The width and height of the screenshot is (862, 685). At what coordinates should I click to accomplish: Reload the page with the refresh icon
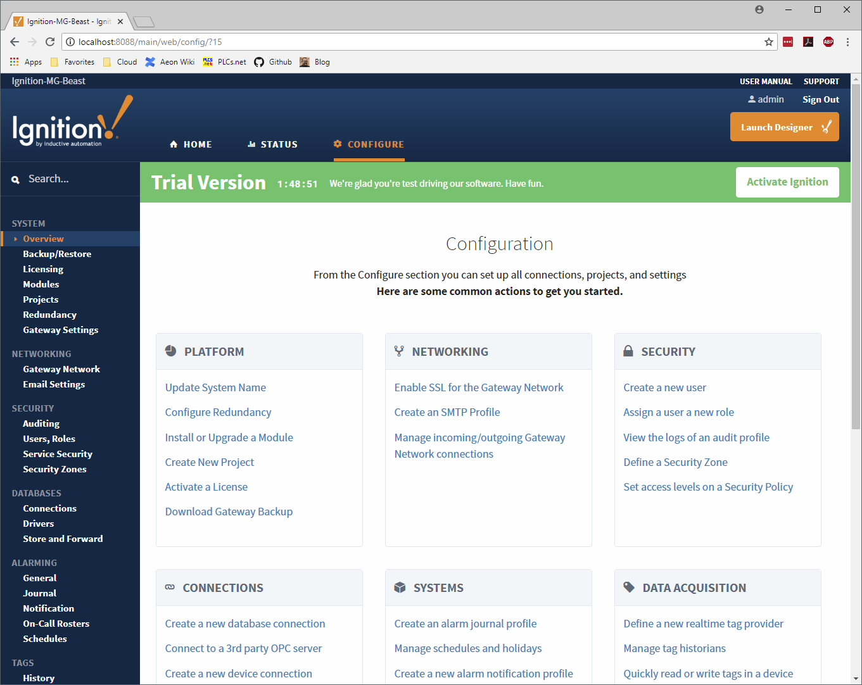[x=50, y=42]
